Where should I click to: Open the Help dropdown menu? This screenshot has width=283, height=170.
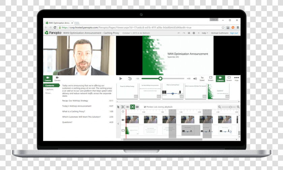[205, 33]
